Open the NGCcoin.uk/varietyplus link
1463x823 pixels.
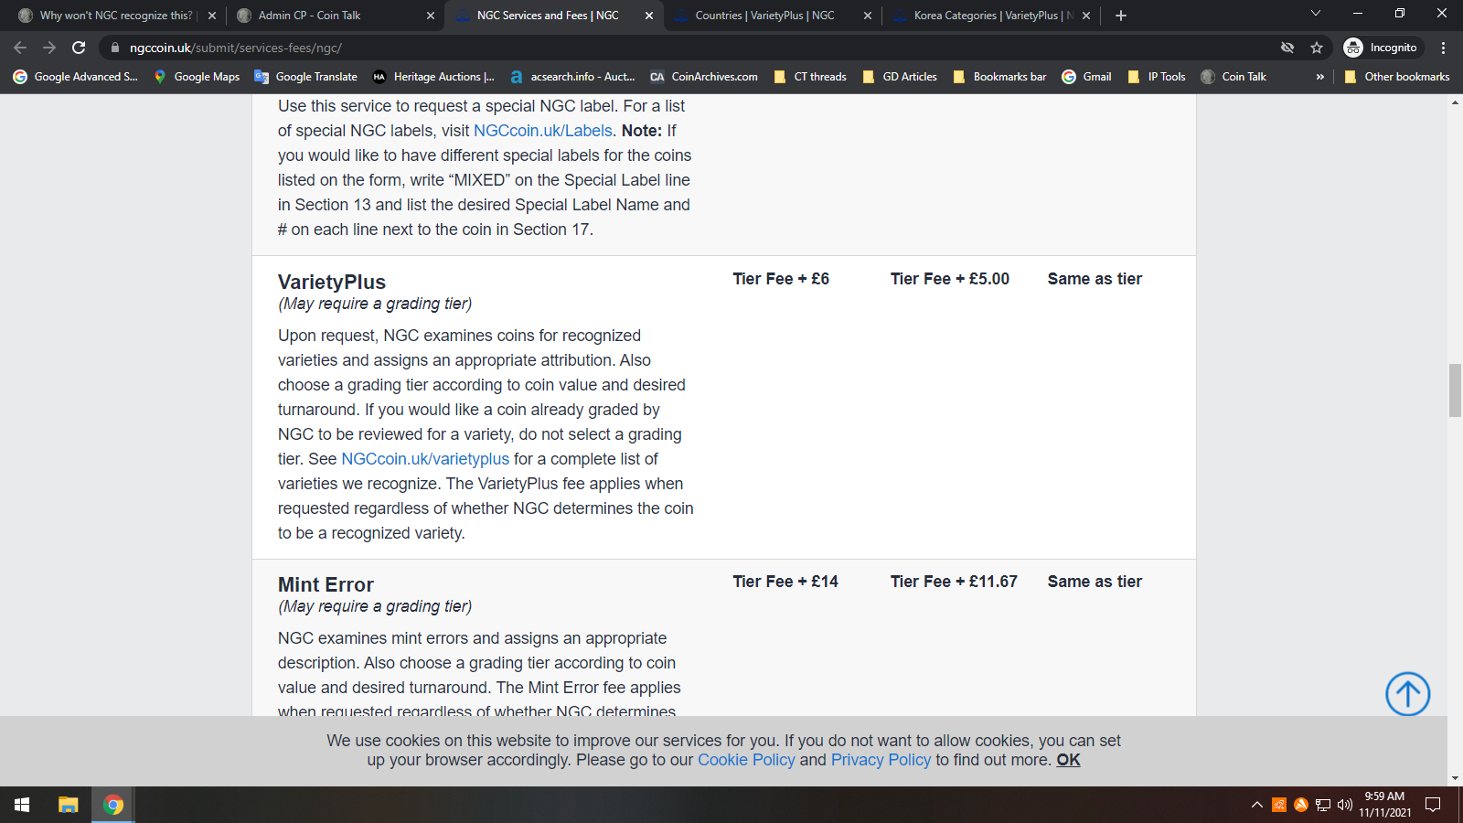[x=425, y=459]
